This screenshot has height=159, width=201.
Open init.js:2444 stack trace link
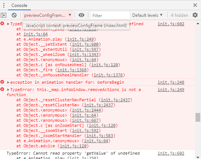tap(87, 110)
